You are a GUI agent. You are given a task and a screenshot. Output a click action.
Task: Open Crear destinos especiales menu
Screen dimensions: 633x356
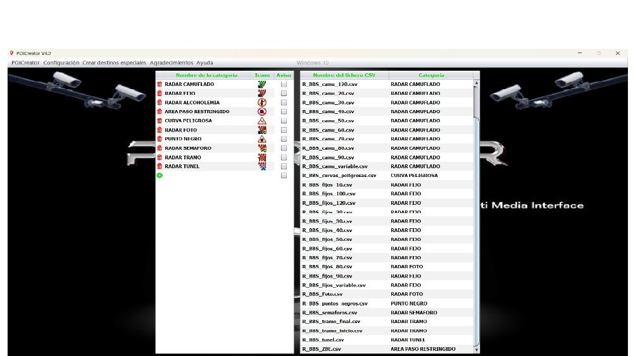114,63
